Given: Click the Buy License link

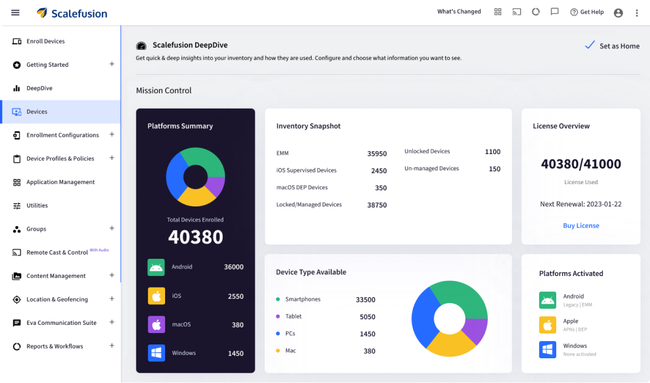Looking at the screenshot, I should (x=581, y=225).
